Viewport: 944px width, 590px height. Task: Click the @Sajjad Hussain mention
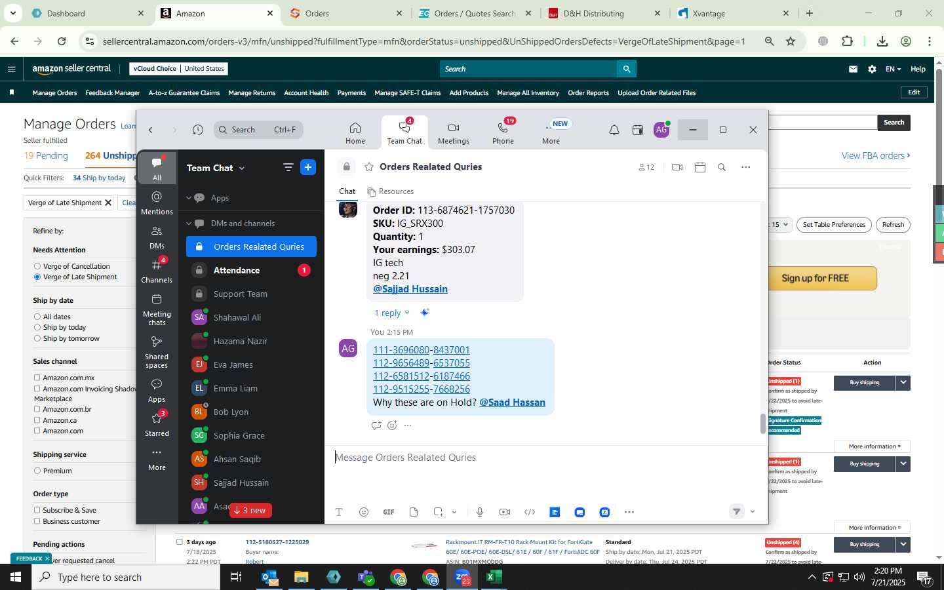410,289
